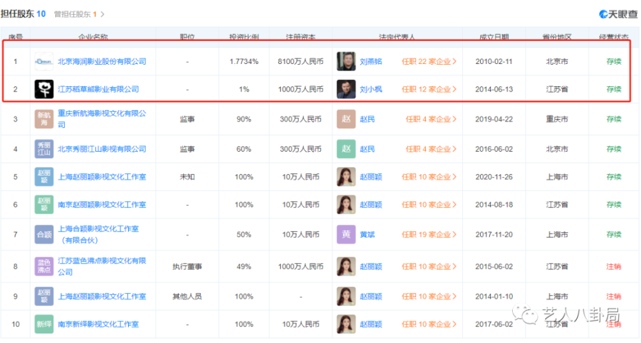Open legal representative 刘小枫's name link
The width and height of the screenshot is (641, 343).
(x=370, y=89)
